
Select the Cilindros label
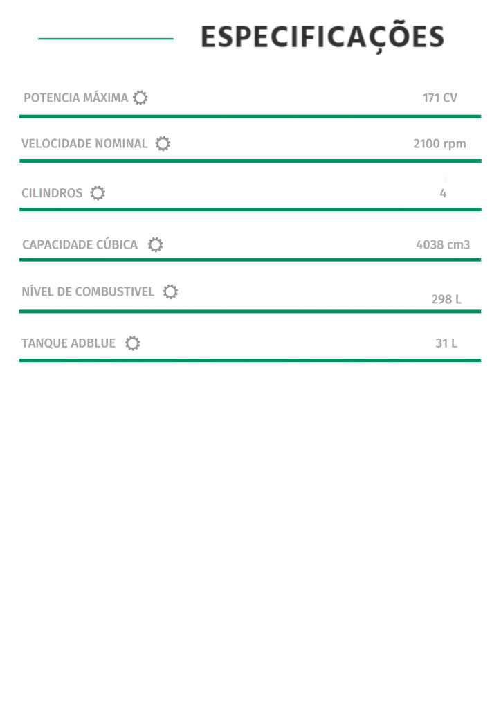coord(52,193)
